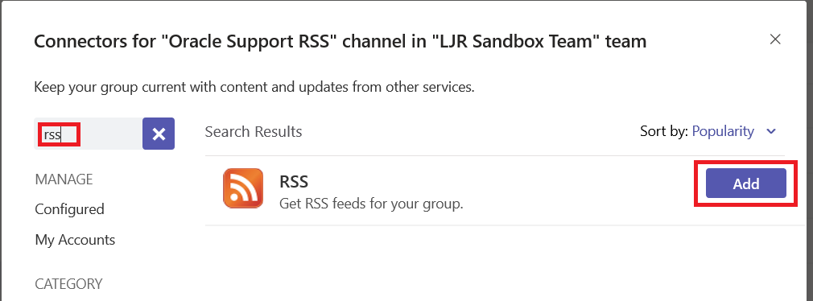Expand the sort chevron next to Popularity
Screen dimensions: 813x301
pos(771,132)
